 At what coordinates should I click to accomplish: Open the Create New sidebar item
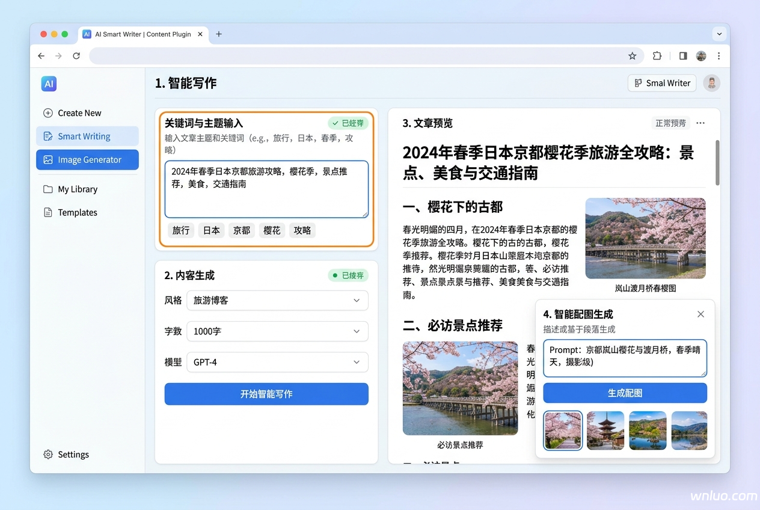tap(79, 112)
